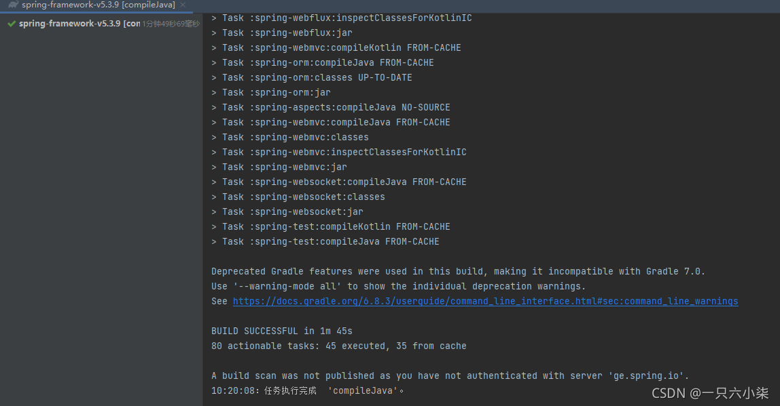Click 'Task :spring-webmvc:compileJava FROM-CACHE' line
This screenshot has width=780, height=406.
point(330,122)
